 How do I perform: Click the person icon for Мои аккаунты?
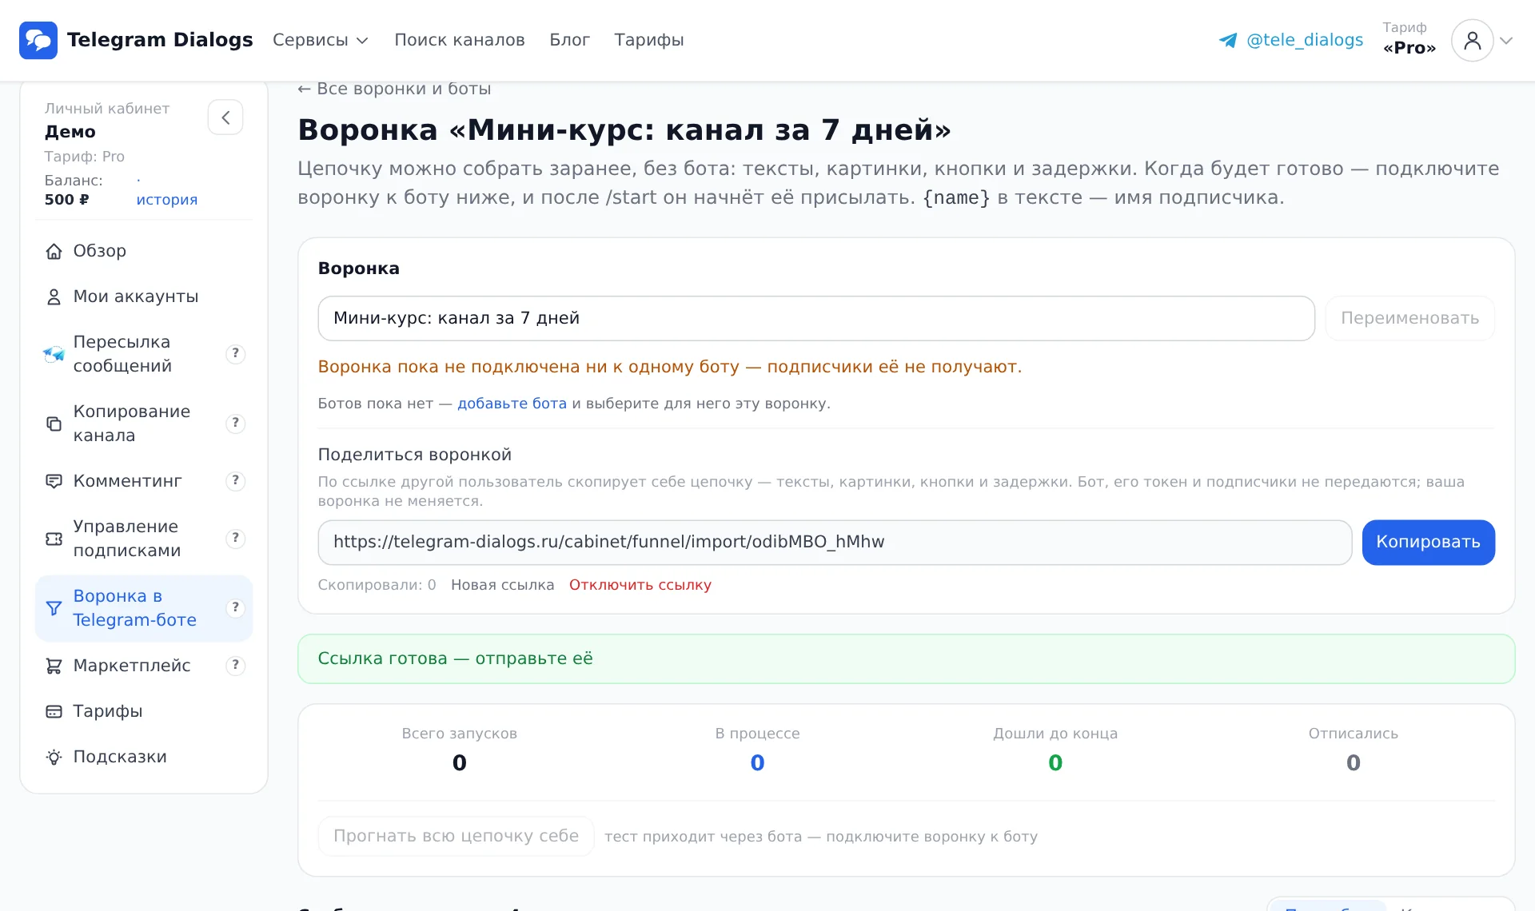tap(54, 297)
